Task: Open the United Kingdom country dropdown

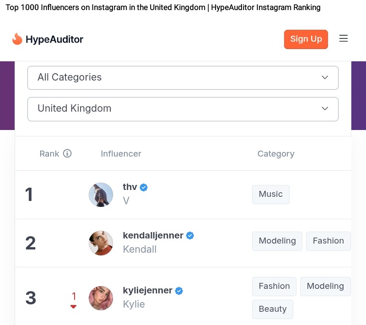Action: [183, 109]
